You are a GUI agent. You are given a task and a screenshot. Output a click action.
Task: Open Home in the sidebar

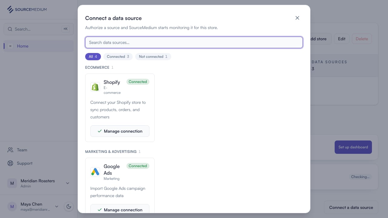click(x=38, y=46)
